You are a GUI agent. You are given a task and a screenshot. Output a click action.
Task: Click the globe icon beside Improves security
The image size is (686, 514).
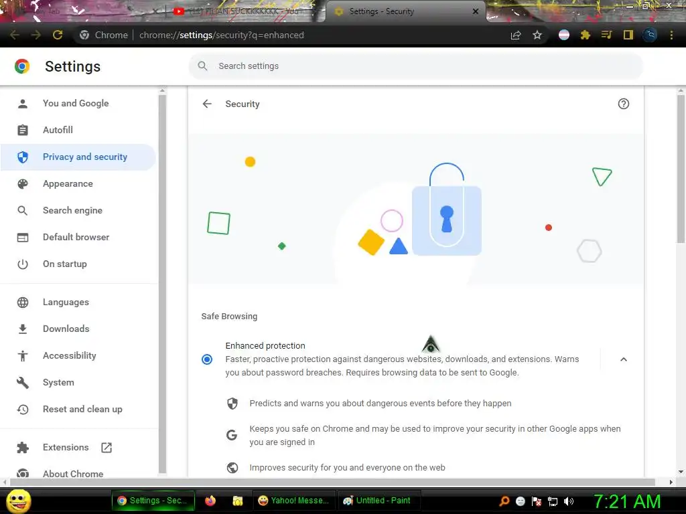(232, 468)
